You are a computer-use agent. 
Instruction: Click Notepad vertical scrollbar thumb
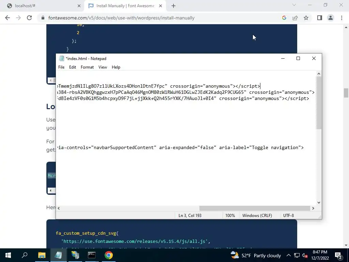click(319, 103)
